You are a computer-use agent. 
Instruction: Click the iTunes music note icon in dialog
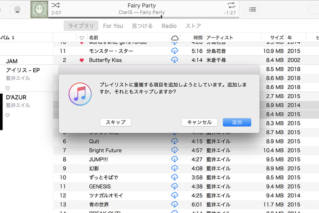tap(80, 94)
